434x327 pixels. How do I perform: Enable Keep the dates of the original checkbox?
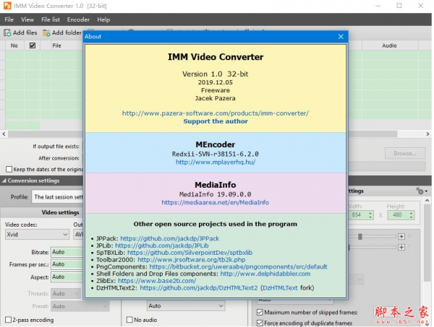pyautogui.click(x=9, y=169)
